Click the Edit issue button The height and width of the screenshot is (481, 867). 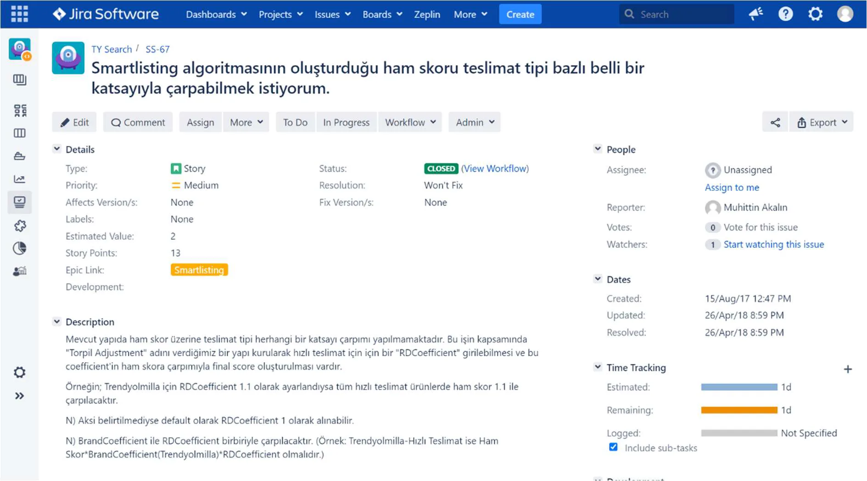click(74, 122)
